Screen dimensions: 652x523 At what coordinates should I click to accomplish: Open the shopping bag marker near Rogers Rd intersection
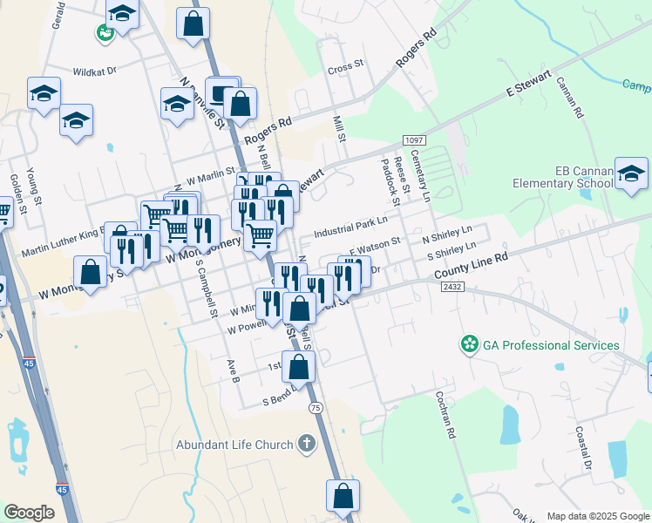coord(240,106)
